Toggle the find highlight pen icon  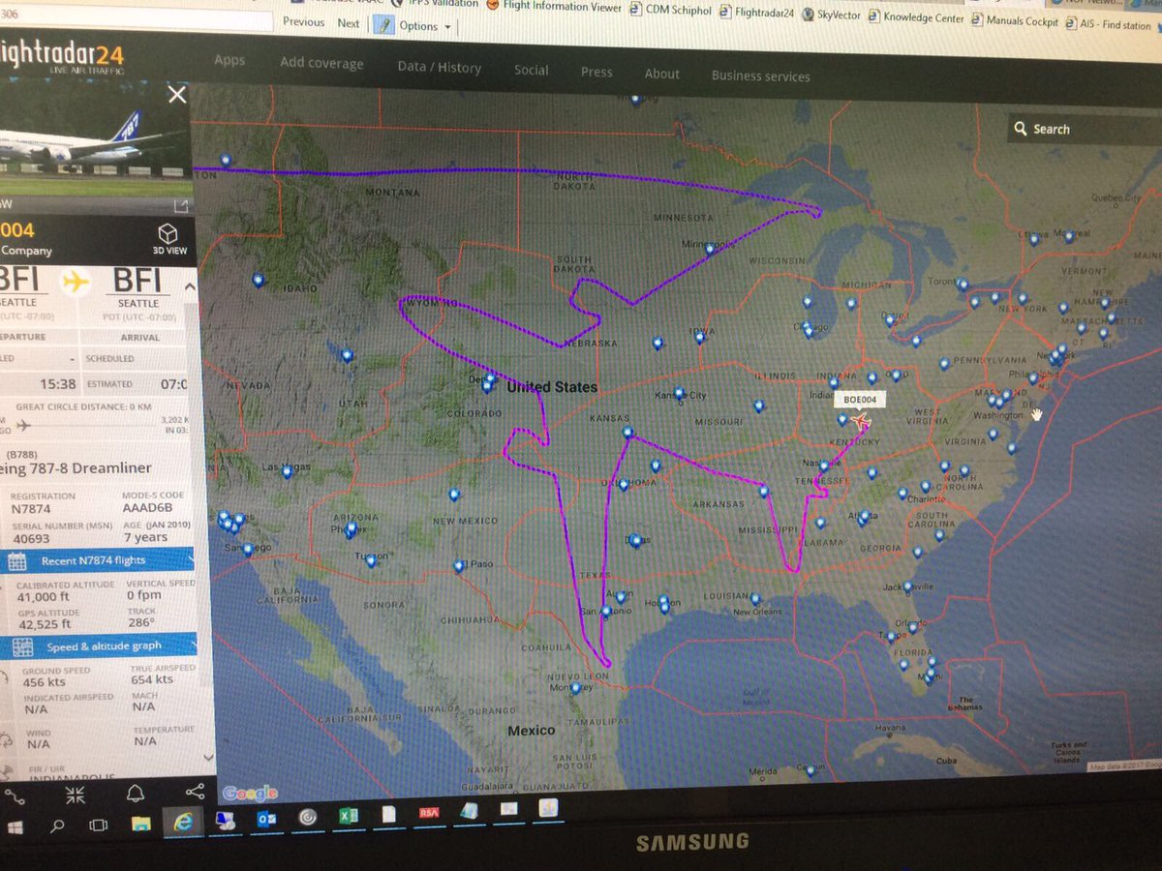(383, 24)
